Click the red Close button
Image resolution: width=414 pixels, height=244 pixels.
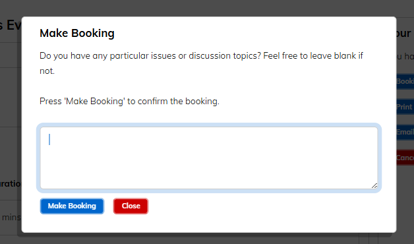(131, 206)
